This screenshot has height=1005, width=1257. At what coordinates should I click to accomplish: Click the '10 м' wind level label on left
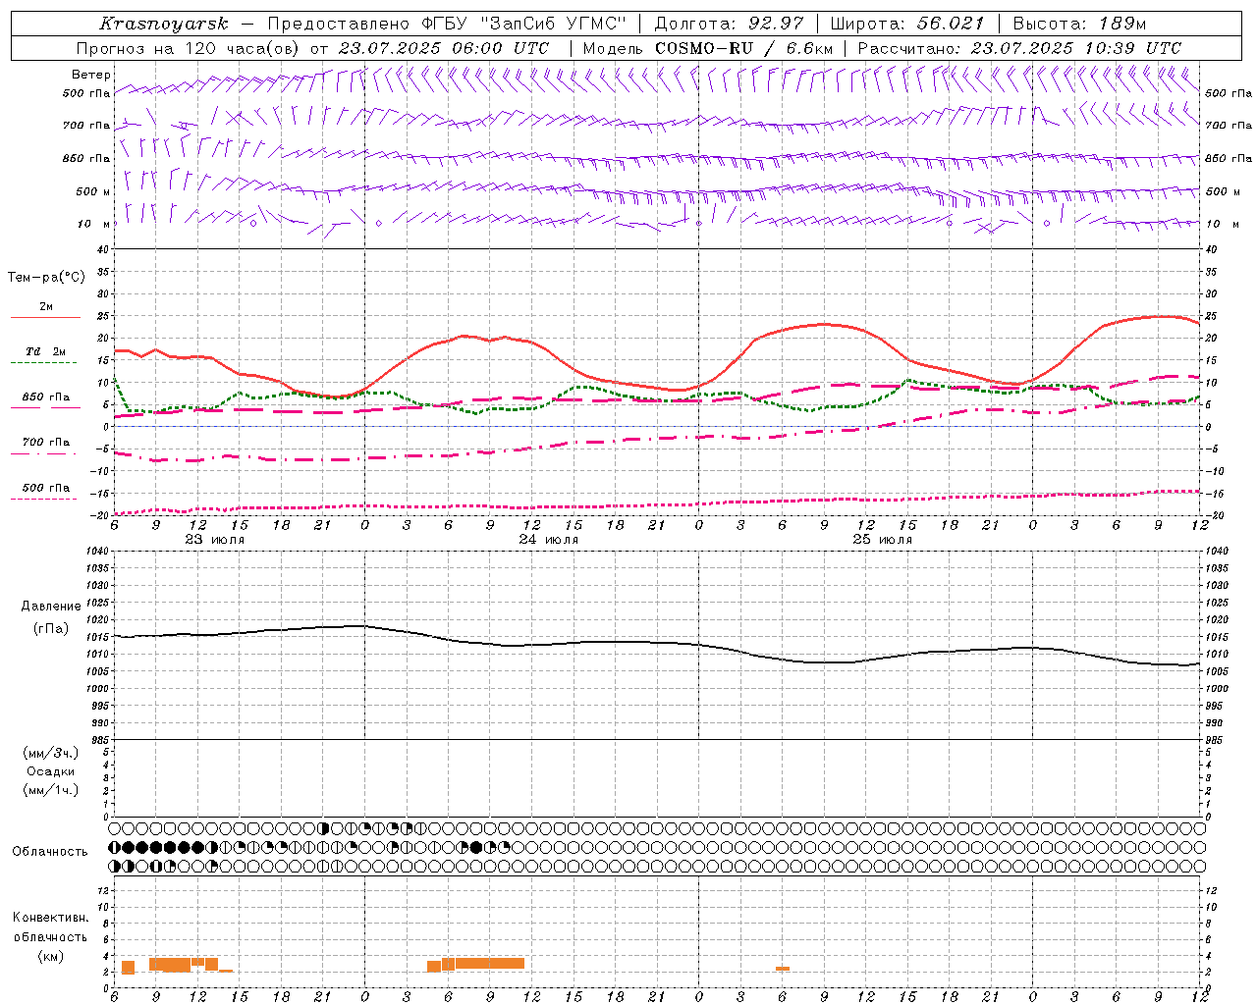point(94,224)
